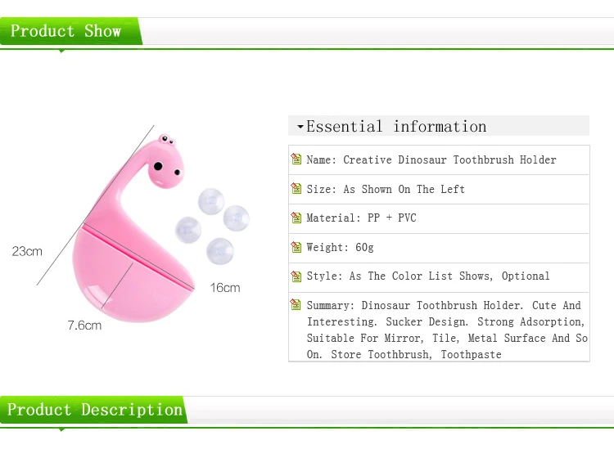614x458 pixels.
Task: Click the note icon beside Material row
Action: 296,218
